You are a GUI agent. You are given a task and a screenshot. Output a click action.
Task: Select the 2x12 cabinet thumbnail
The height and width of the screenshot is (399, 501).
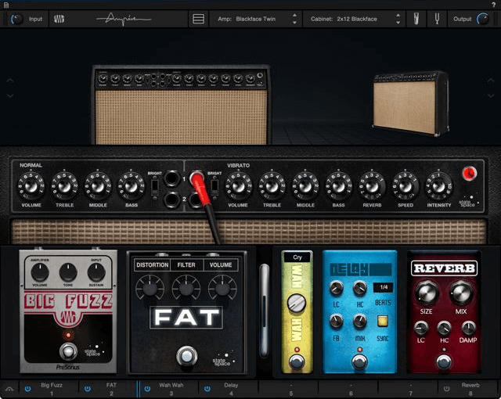point(410,103)
